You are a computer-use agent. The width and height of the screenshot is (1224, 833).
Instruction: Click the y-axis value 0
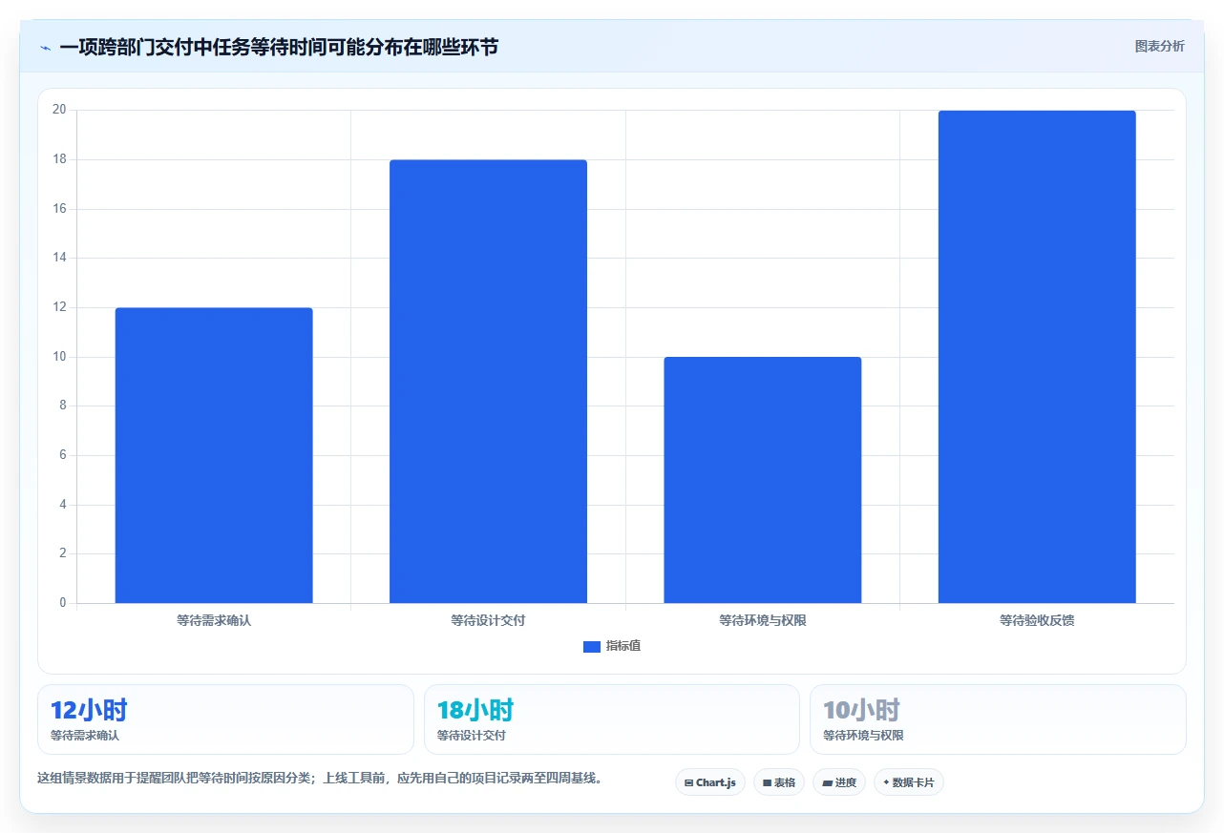coord(63,603)
